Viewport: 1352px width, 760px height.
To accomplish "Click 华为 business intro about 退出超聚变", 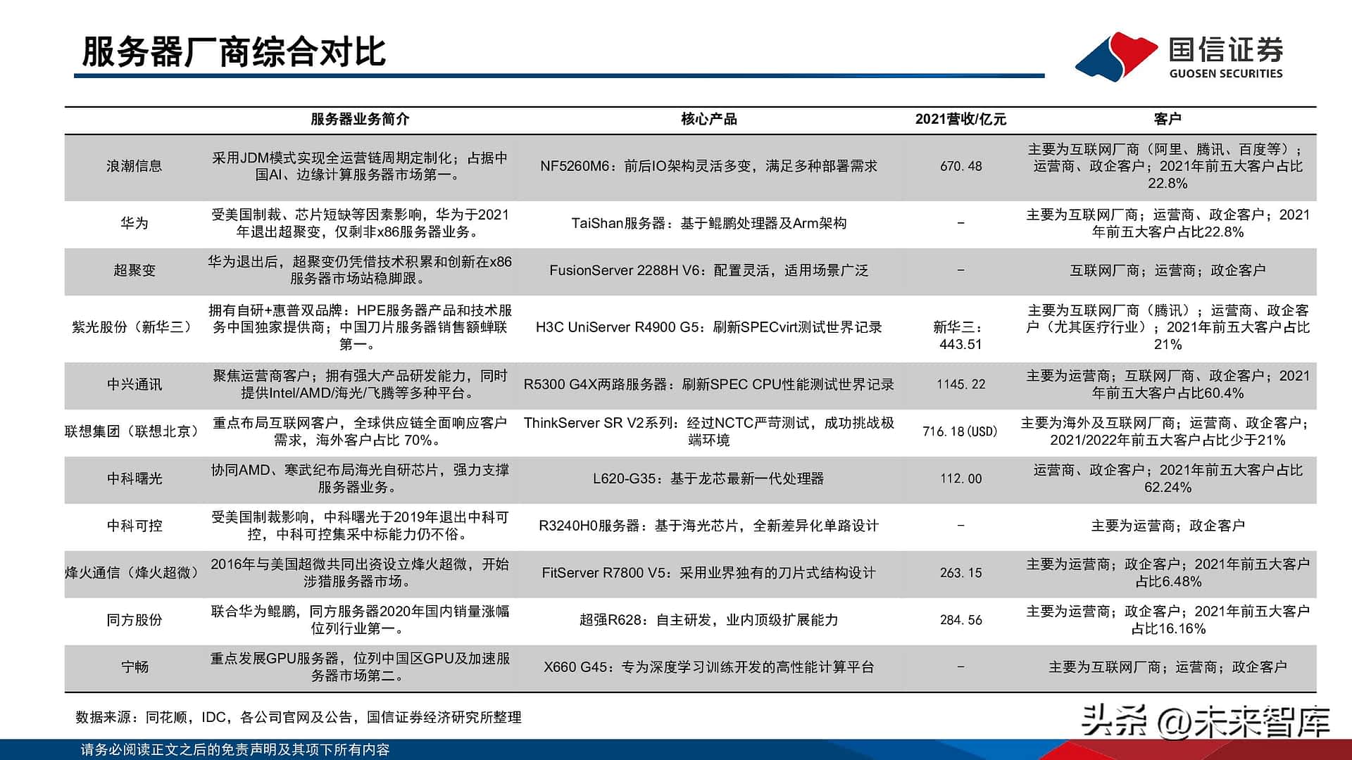I will click(360, 223).
